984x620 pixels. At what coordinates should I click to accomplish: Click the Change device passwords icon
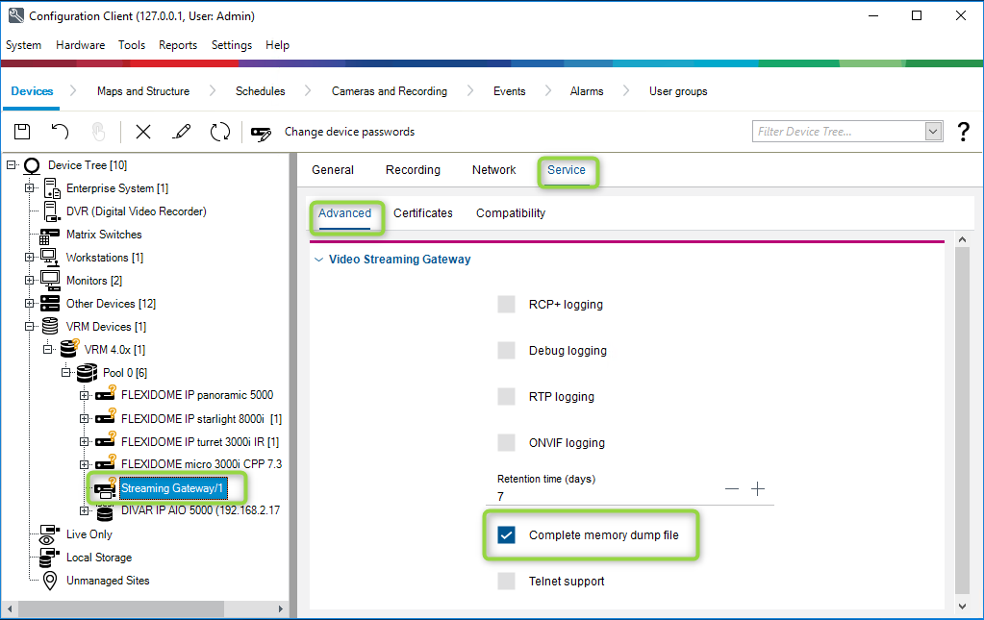click(x=261, y=133)
